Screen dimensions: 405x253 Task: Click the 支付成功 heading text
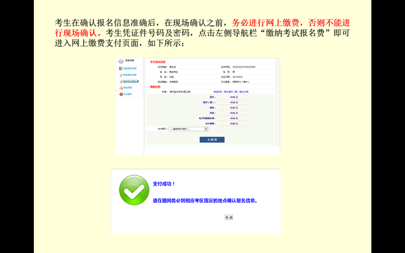coord(164,184)
